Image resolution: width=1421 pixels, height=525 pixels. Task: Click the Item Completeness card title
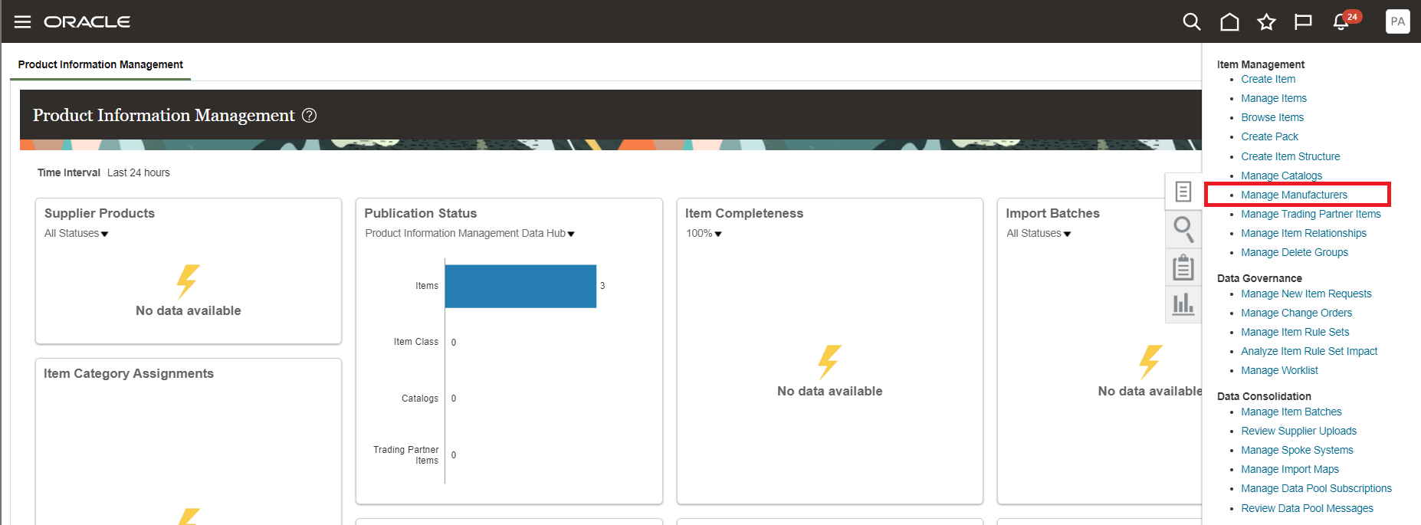click(x=744, y=213)
